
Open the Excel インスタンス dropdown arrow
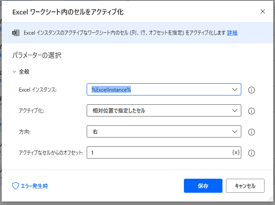(235, 90)
